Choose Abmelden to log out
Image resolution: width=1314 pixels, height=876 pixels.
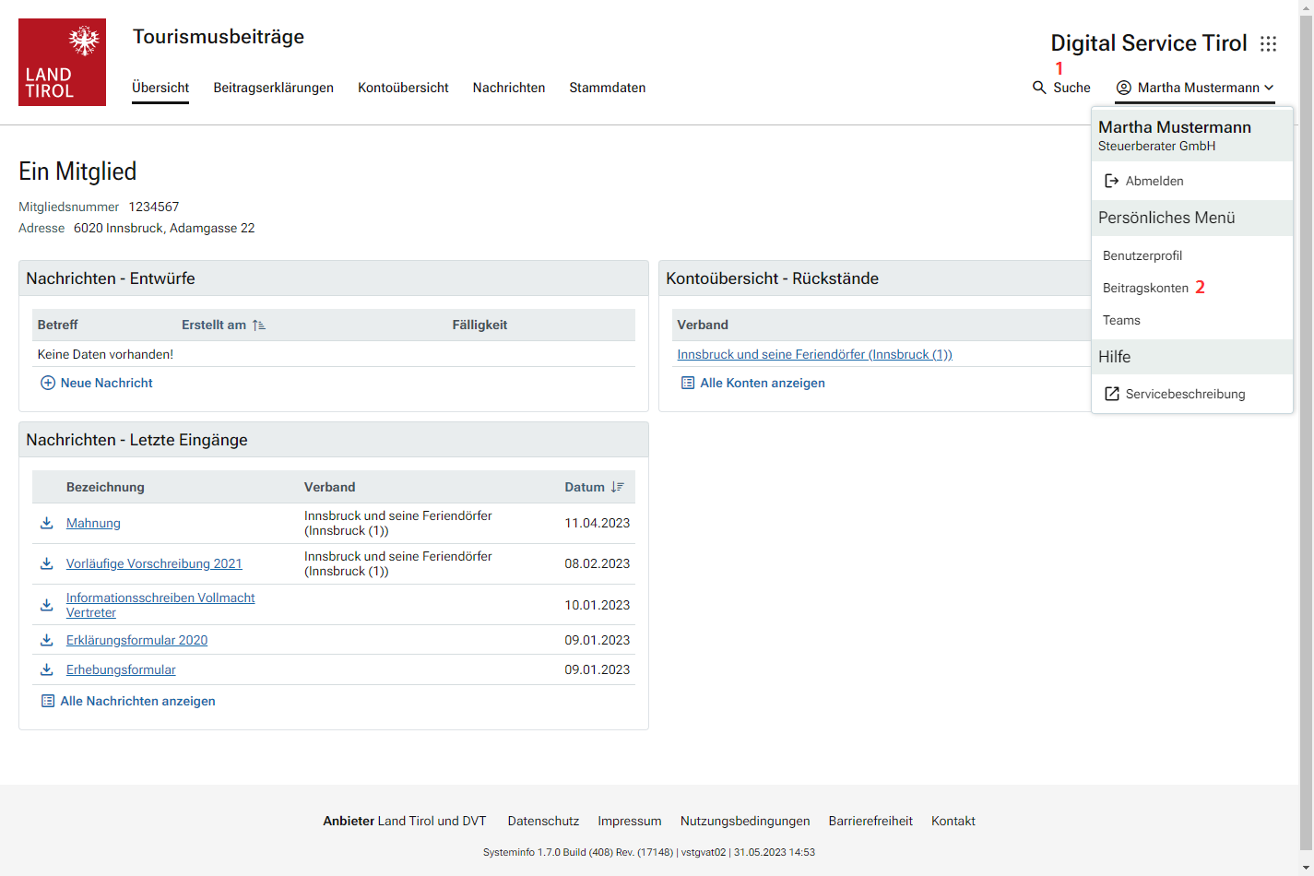(x=1154, y=181)
